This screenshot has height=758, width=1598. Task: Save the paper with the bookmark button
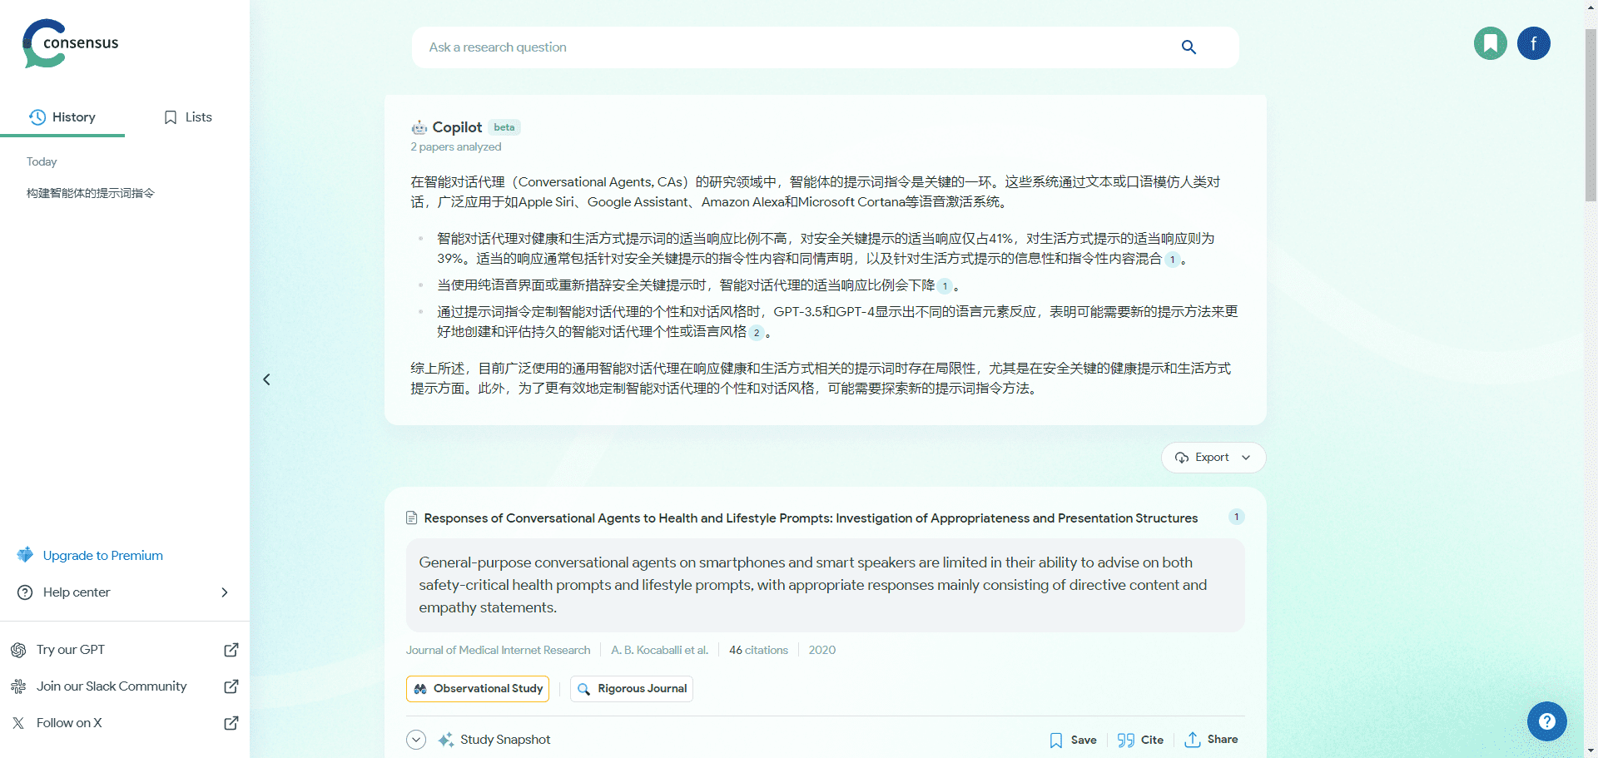tap(1073, 740)
